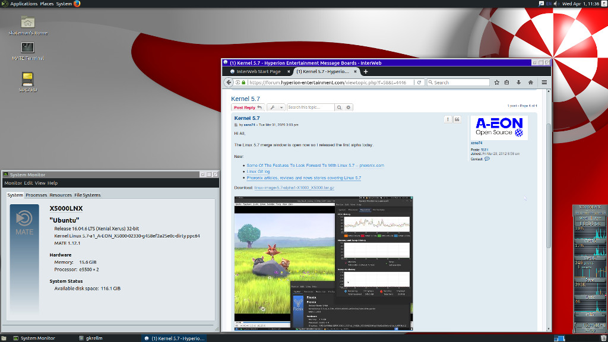Switch to the File Systems tab
The width and height of the screenshot is (608, 342).
(87, 195)
